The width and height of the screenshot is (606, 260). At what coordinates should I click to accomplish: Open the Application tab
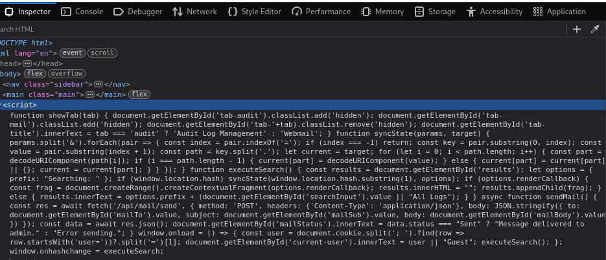[x=559, y=12]
